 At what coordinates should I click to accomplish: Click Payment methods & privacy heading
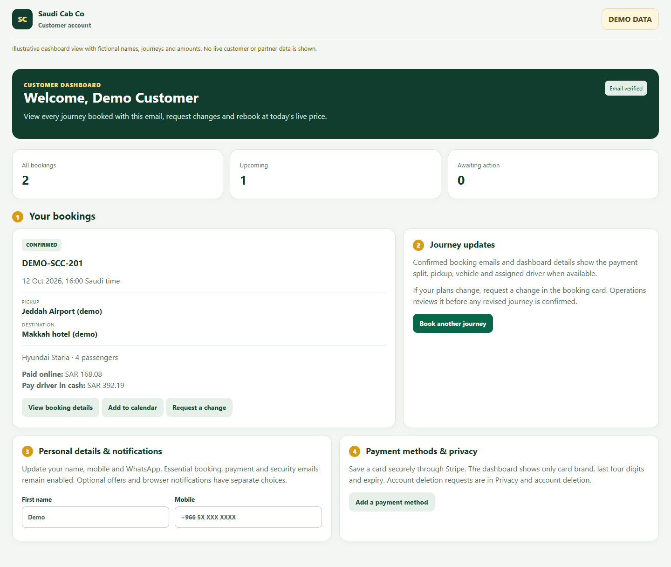point(422,451)
